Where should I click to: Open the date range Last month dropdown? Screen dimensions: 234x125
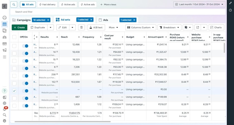click(199, 4)
